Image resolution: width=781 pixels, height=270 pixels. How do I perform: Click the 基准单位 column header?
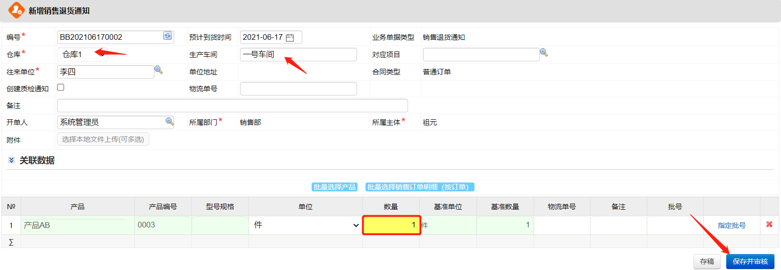[448, 206]
